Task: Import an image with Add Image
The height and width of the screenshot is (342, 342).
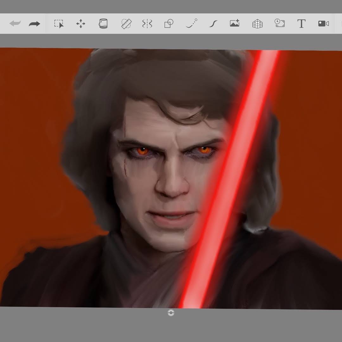Action: point(235,23)
